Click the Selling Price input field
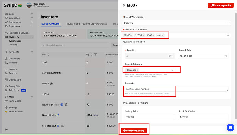Image resolution: width=237 pixels, height=135 pixels. click(x=150, y=117)
